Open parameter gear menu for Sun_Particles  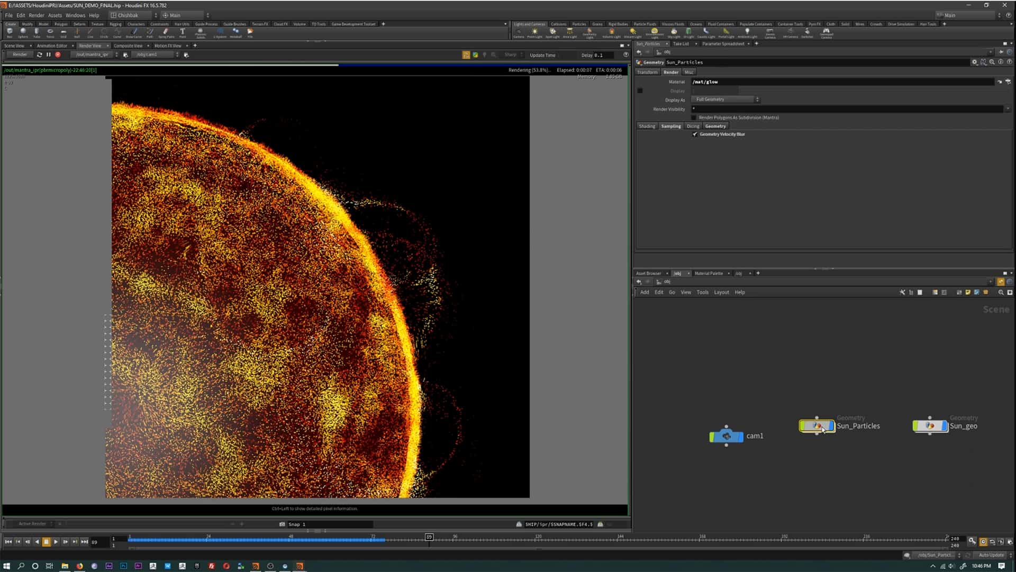tap(974, 62)
